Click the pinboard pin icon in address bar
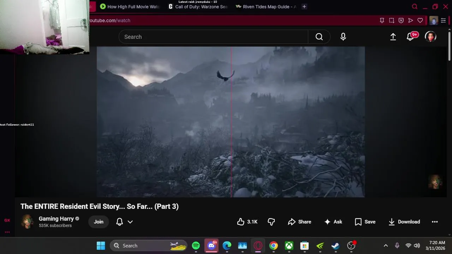 point(382,20)
